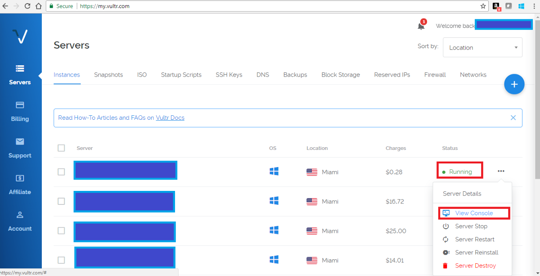Check the box for $25.00 server
This screenshot has height=276, width=540.
61,231
